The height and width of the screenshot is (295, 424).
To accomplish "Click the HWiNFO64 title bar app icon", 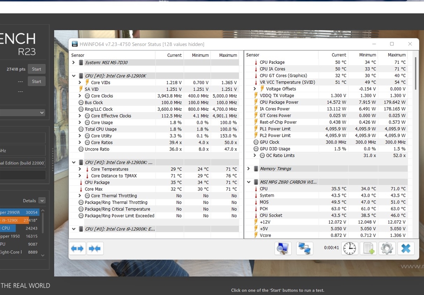I will [75, 44].
